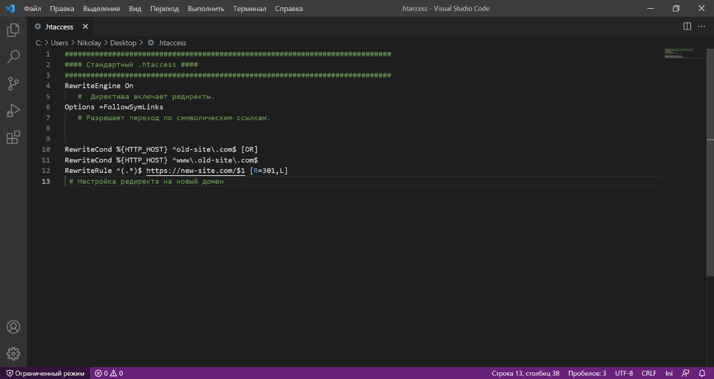Open the Source Control view

(x=13, y=84)
